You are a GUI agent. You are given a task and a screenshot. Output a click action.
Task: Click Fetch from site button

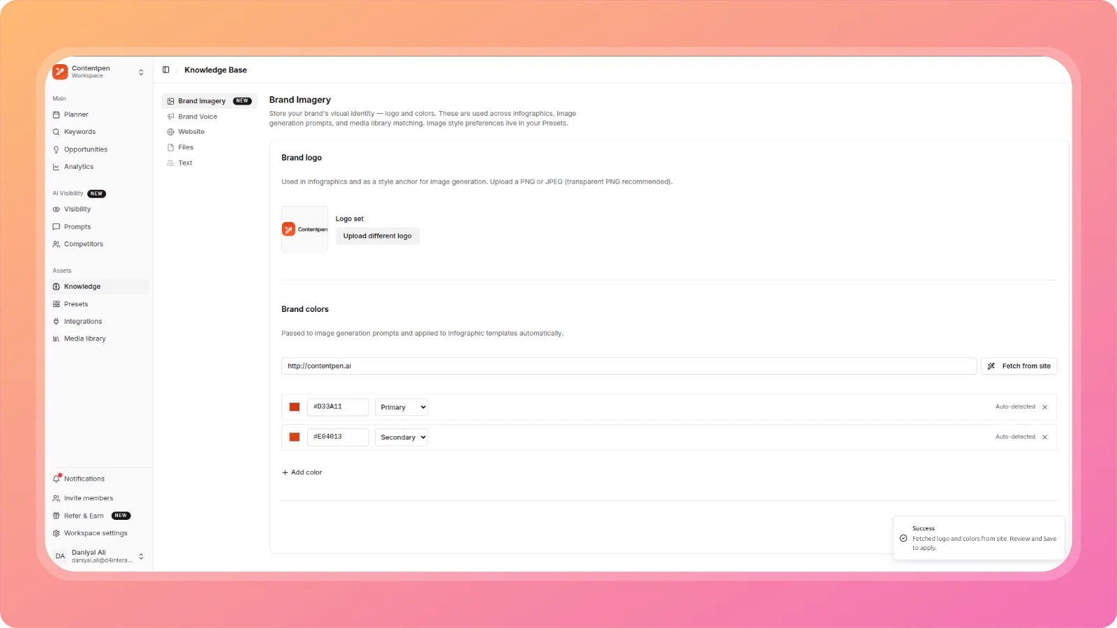pyautogui.click(x=1019, y=366)
